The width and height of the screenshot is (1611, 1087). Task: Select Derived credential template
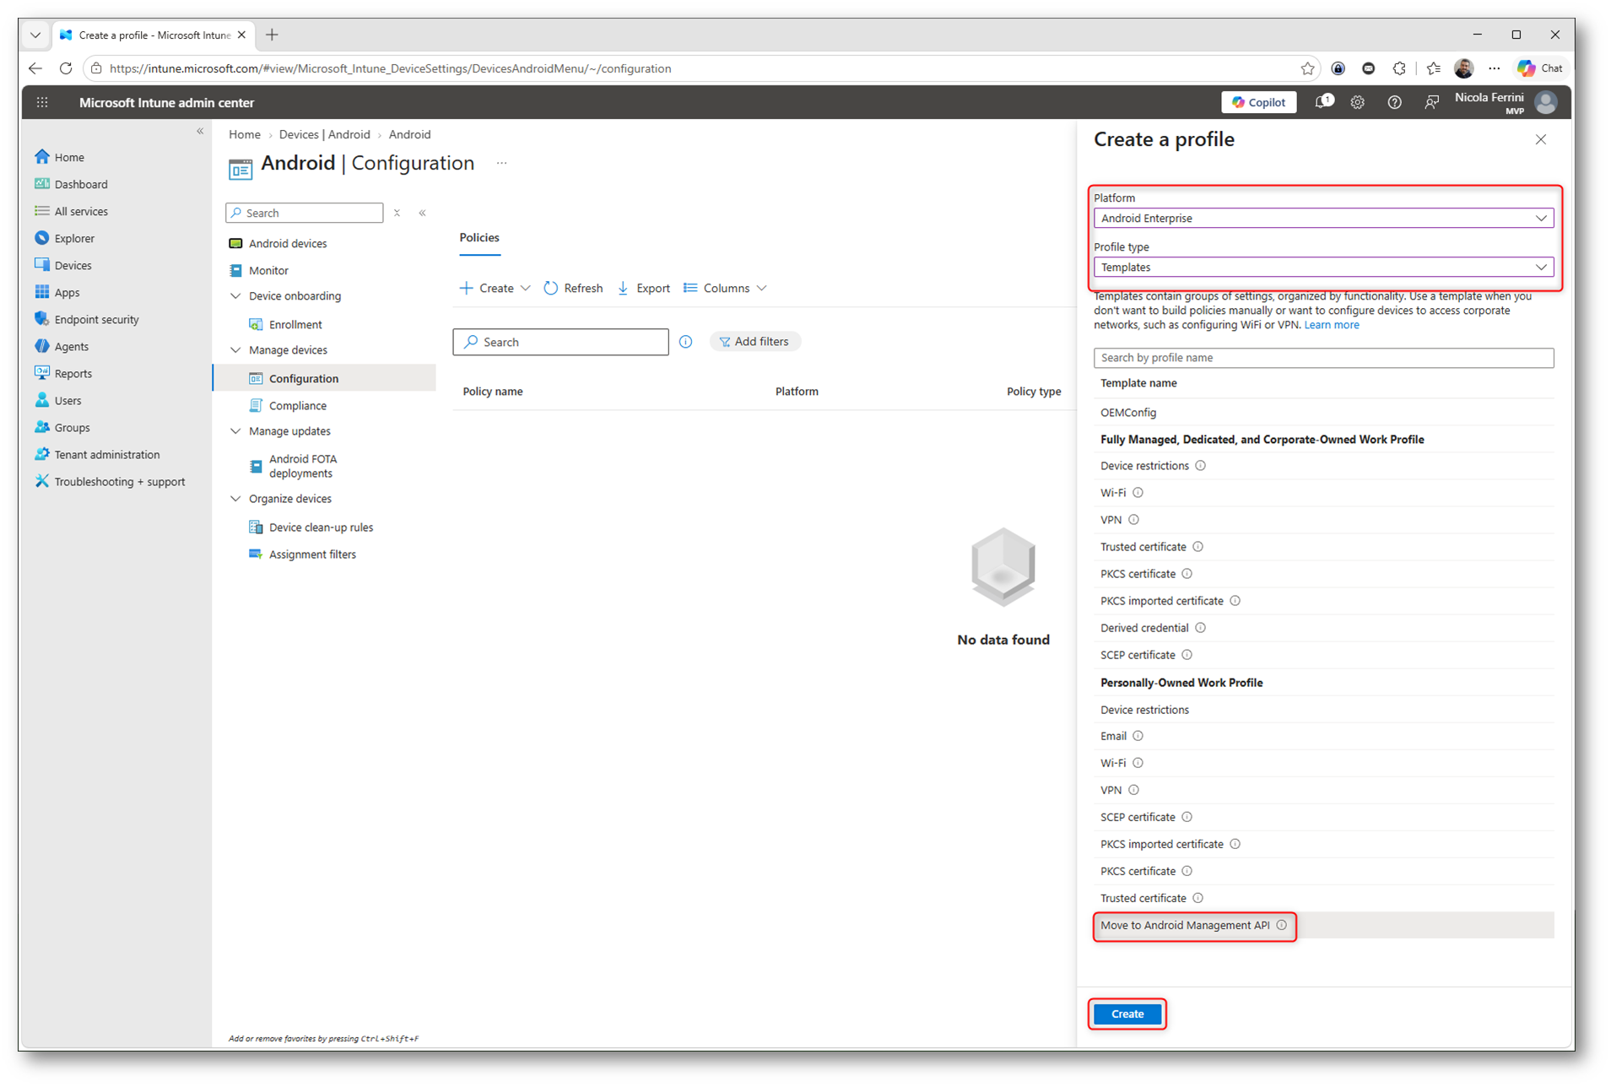click(x=1323, y=628)
